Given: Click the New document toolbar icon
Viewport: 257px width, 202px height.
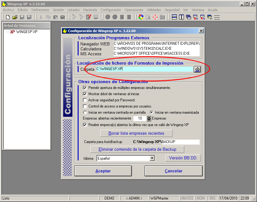Looking at the screenshot, I should [x=8, y=17].
